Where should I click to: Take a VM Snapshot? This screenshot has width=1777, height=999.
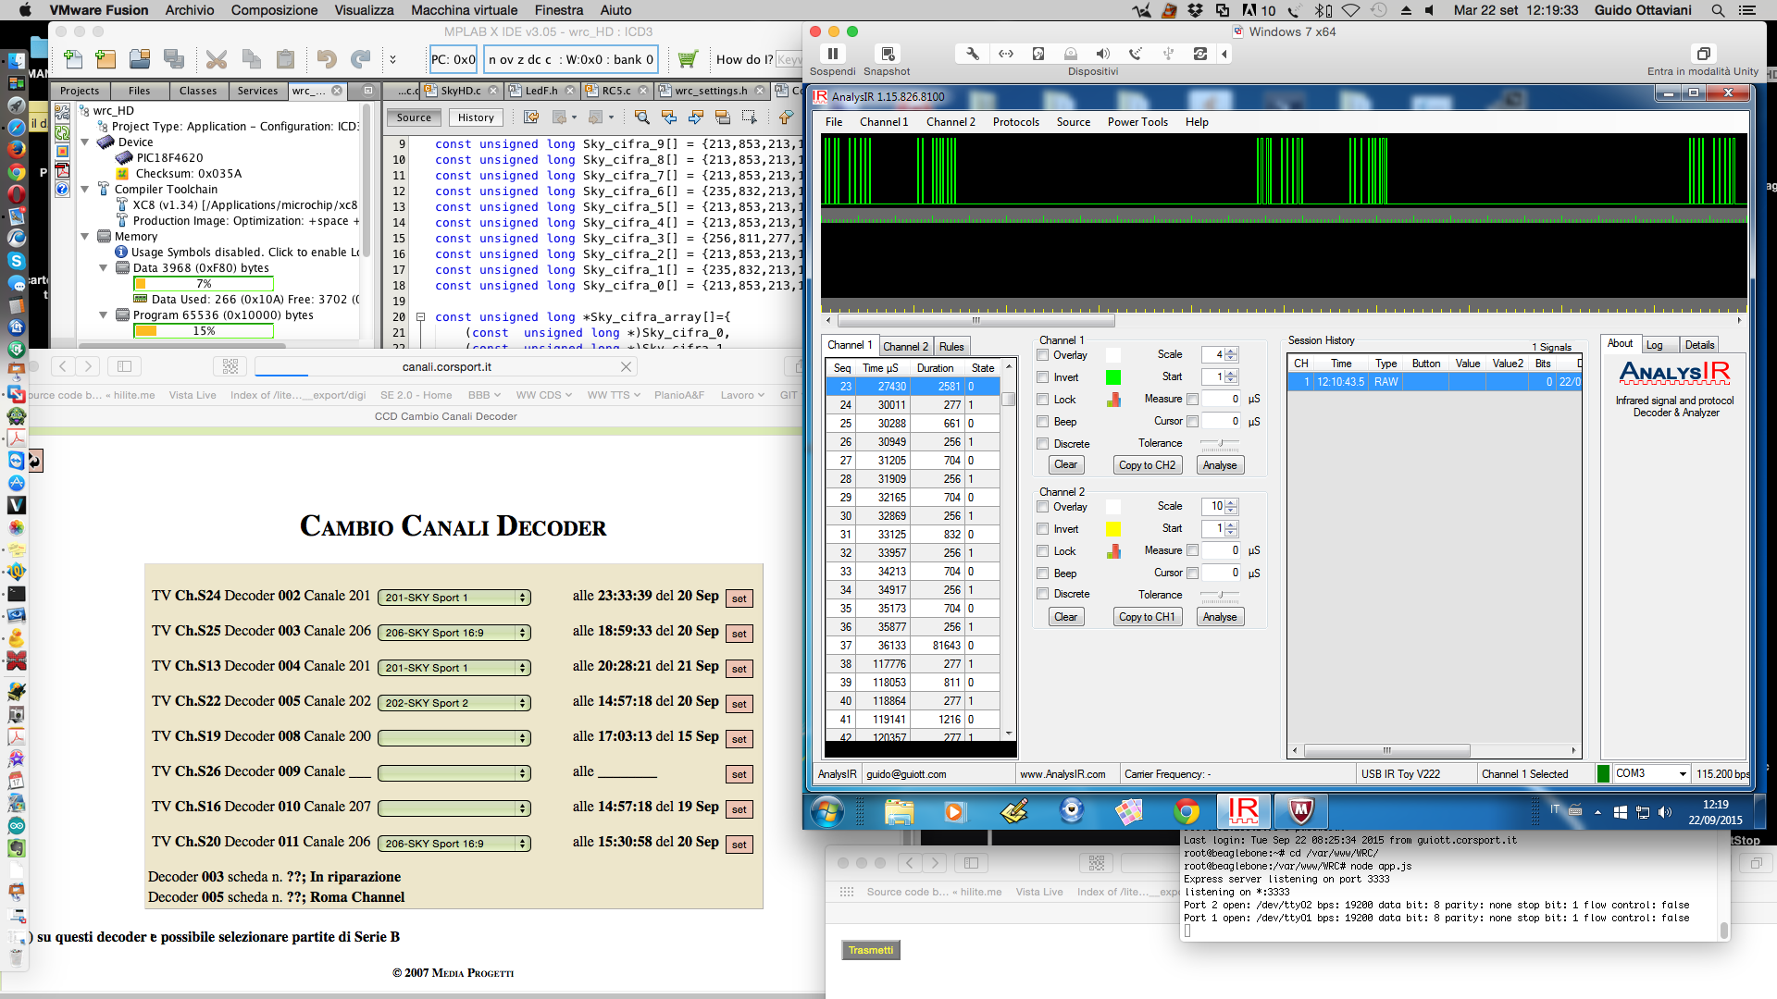(888, 55)
